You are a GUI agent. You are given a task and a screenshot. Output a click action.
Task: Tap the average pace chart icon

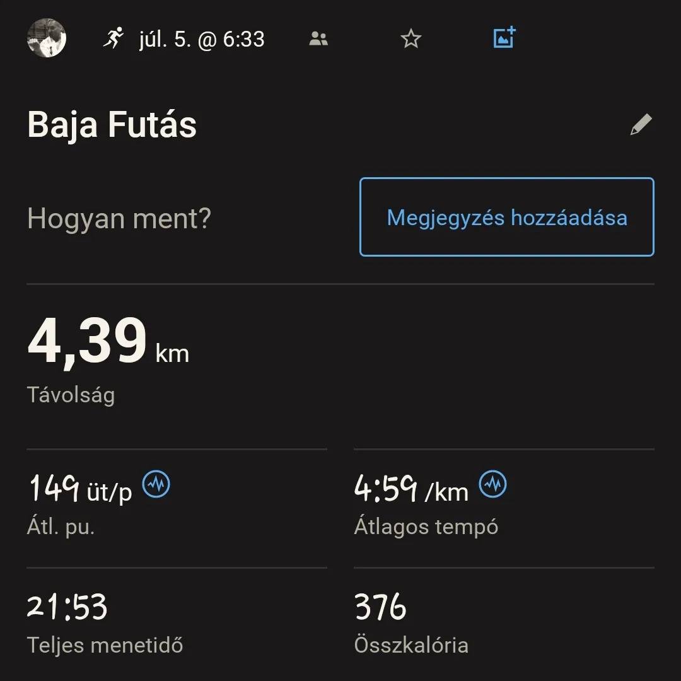click(493, 485)
